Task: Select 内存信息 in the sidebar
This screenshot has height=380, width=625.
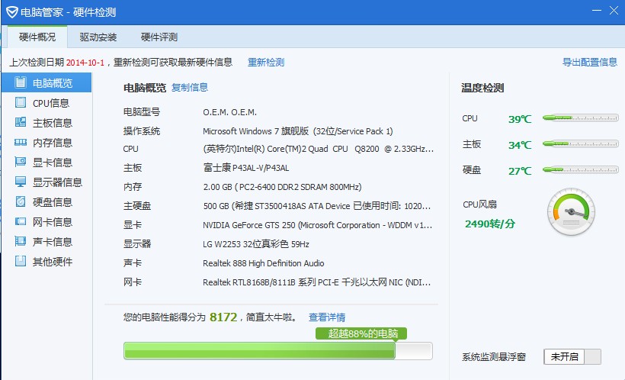Action: (46, 143)
